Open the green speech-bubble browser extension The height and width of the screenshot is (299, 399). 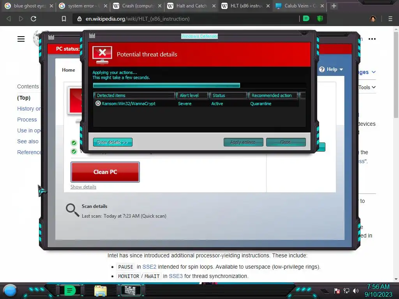click(x=306, y=19)
